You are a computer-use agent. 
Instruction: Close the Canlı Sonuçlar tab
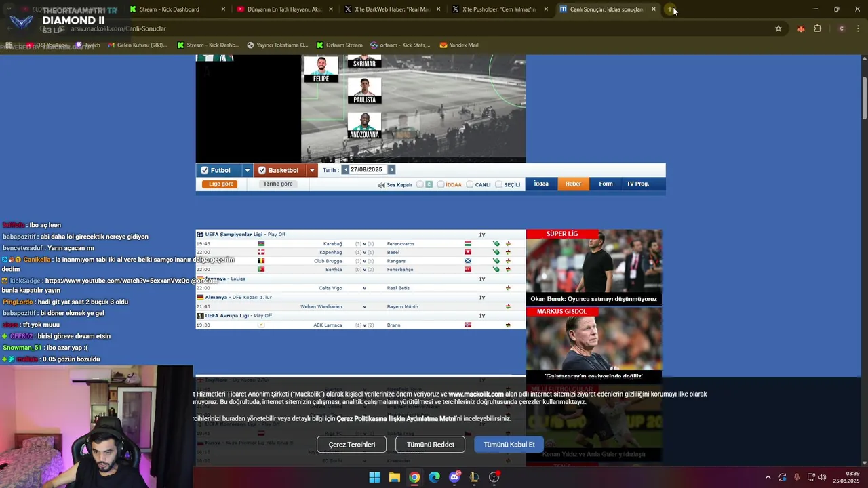[654, 9]
